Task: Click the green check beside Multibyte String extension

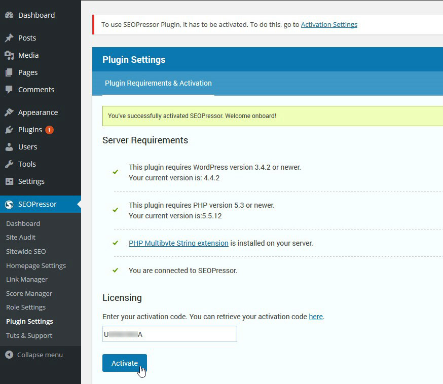Action: click(115, 243)
